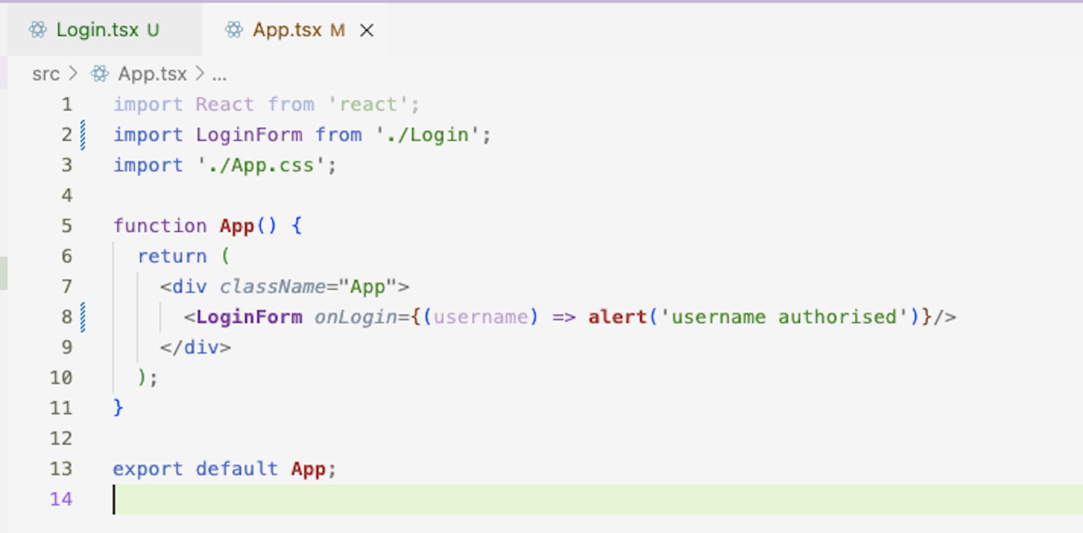
Task: Click line number 5 in the gutter
Action: click(67, 226)
